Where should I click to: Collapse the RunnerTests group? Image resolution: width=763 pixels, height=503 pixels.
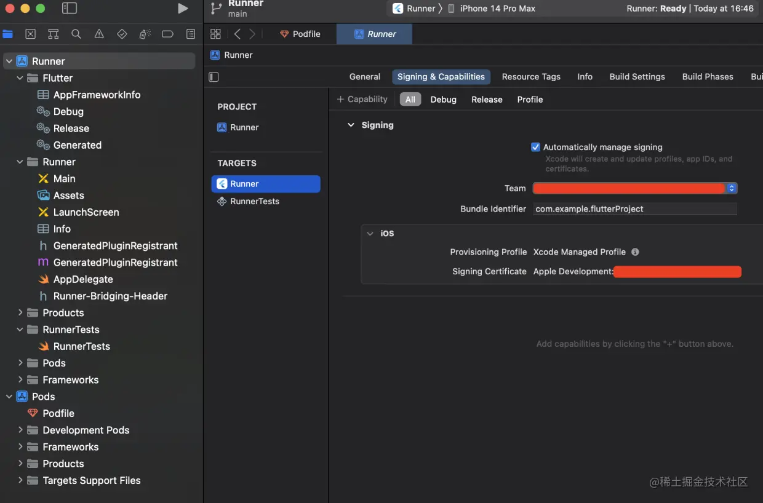[20, 330]
